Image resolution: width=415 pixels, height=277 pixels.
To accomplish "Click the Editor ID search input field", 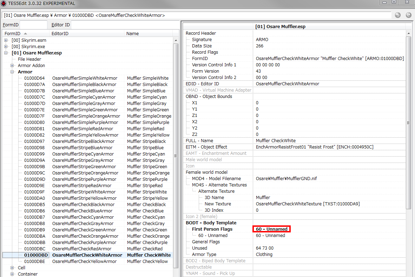I will tap(125, 25).
